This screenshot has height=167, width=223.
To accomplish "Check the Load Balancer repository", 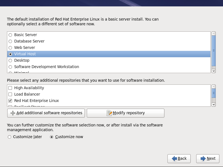I will point(10,94).
